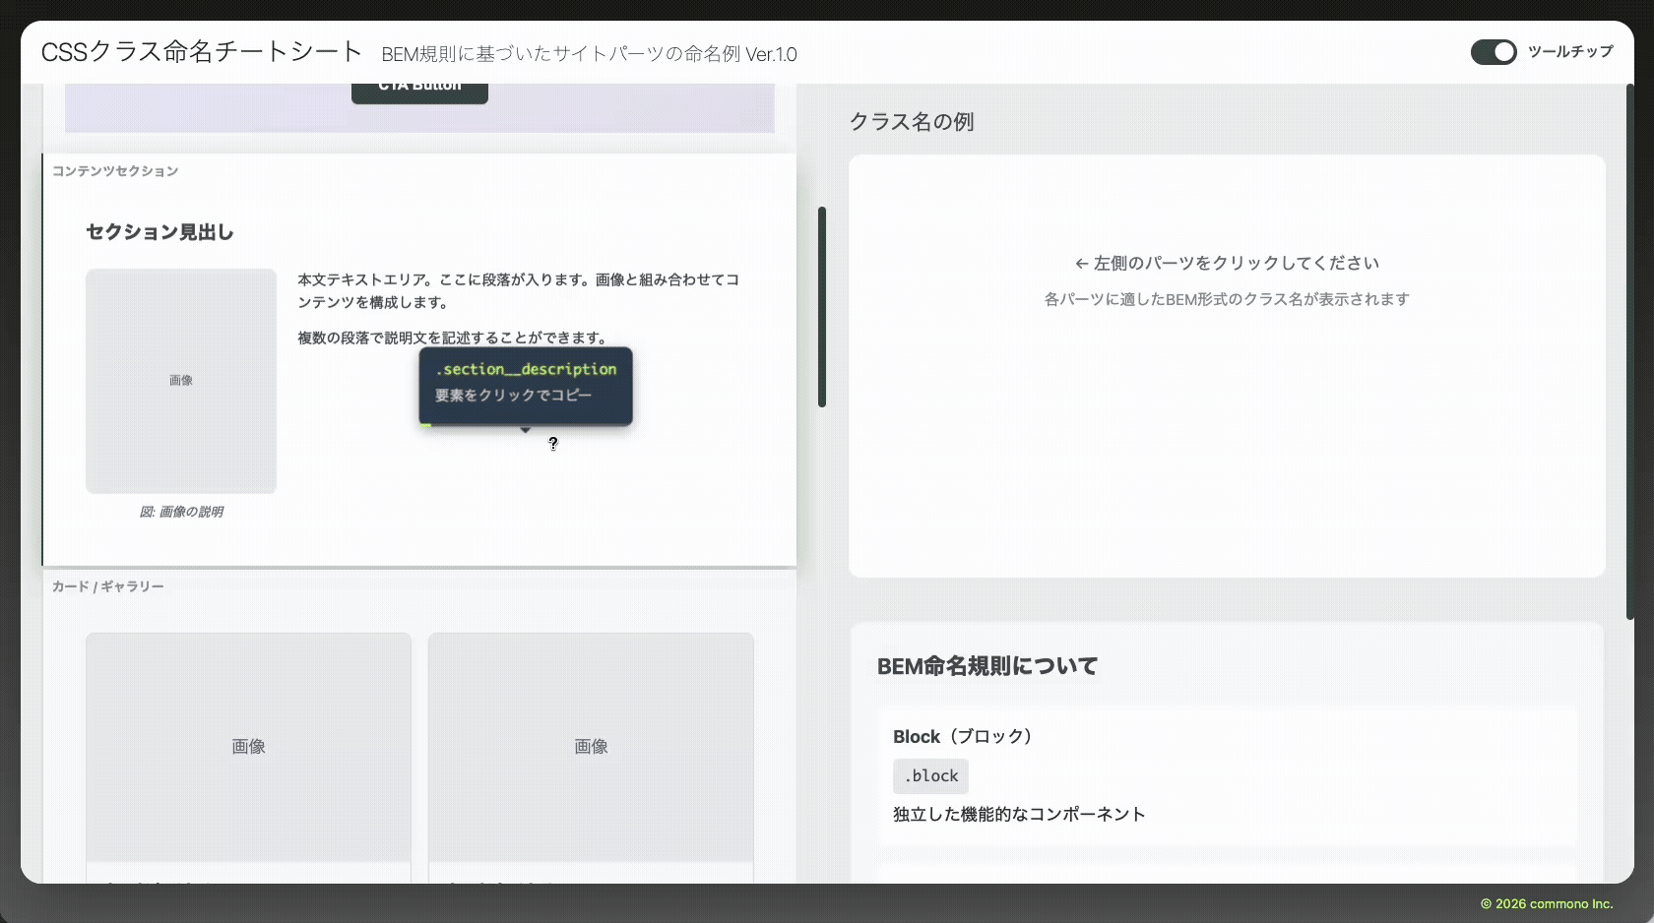The image size is (1654, 923).
Task: Click the セクション見出し heading
Action: (x=159, y=232)
